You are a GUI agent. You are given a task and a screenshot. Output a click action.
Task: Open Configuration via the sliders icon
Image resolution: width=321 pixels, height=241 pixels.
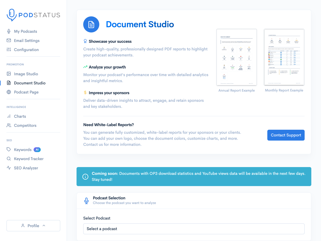9,50
